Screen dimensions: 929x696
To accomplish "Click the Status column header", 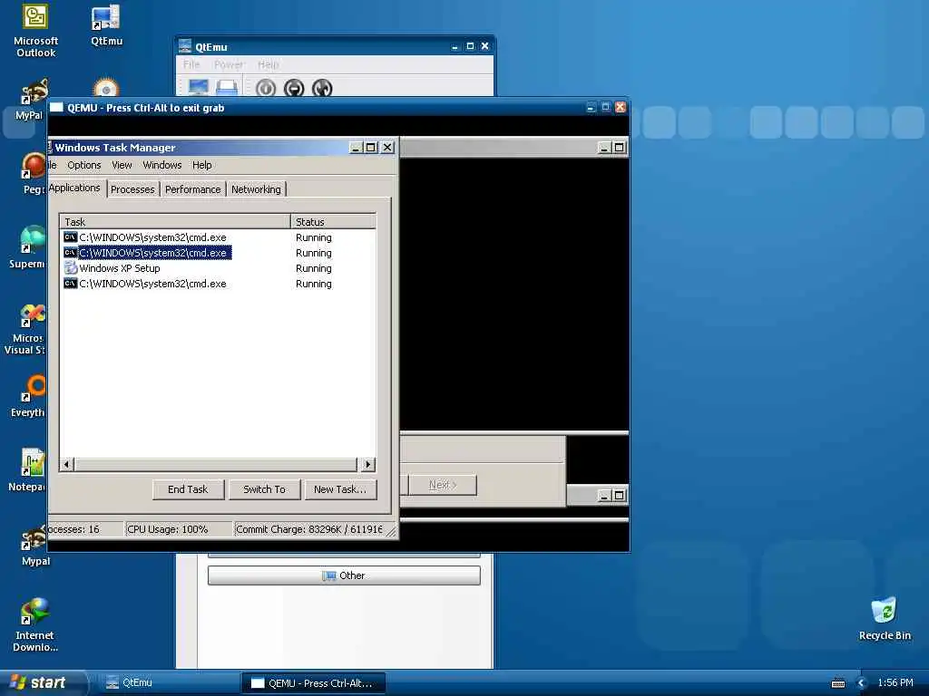I will (334, 222).
